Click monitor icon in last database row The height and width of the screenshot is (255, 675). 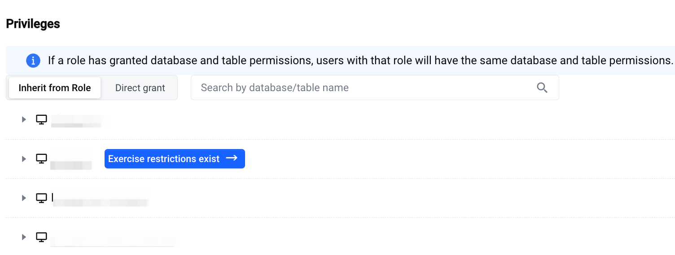[x=41, y=237]
